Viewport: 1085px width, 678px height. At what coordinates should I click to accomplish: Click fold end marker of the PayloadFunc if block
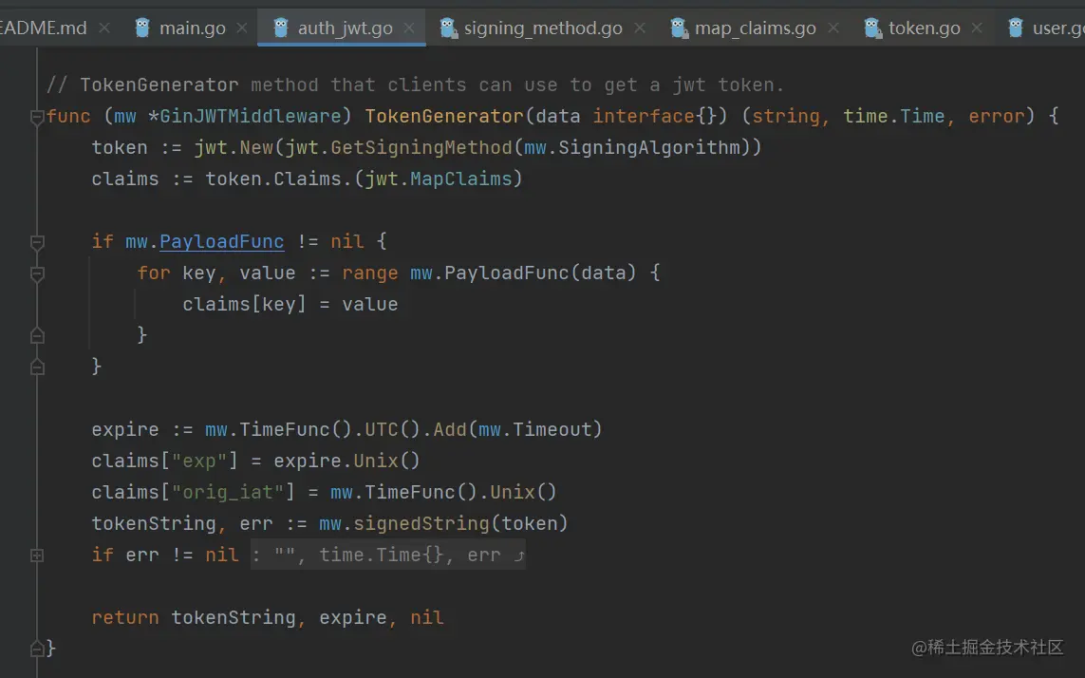click(x=37, y=367)
